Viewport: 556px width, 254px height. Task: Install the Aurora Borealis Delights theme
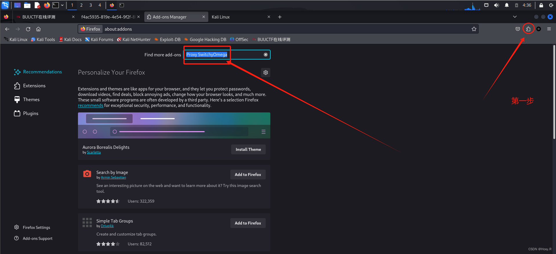coord(248,149)
